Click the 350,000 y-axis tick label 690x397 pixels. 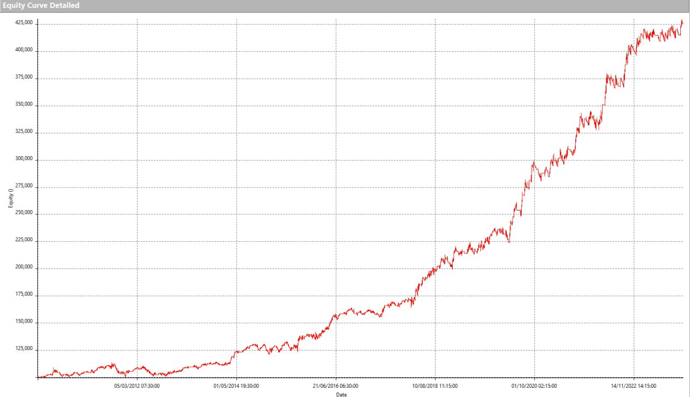tap(24, 105)
